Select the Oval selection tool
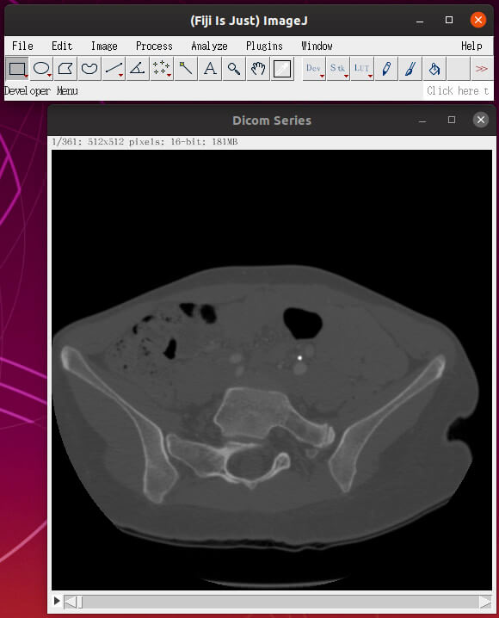This screenshot has width=499, height=618. [41, 69]
